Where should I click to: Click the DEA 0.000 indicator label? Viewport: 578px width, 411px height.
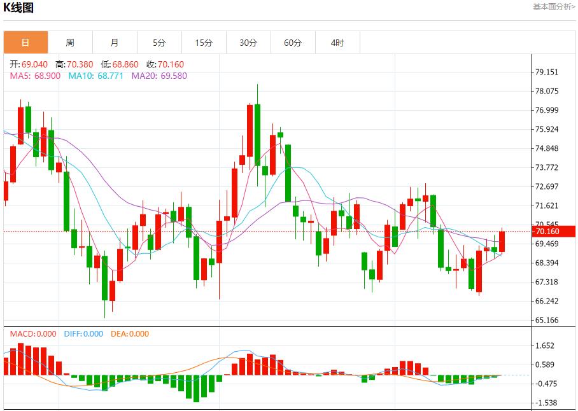click(x=130, y=334)
